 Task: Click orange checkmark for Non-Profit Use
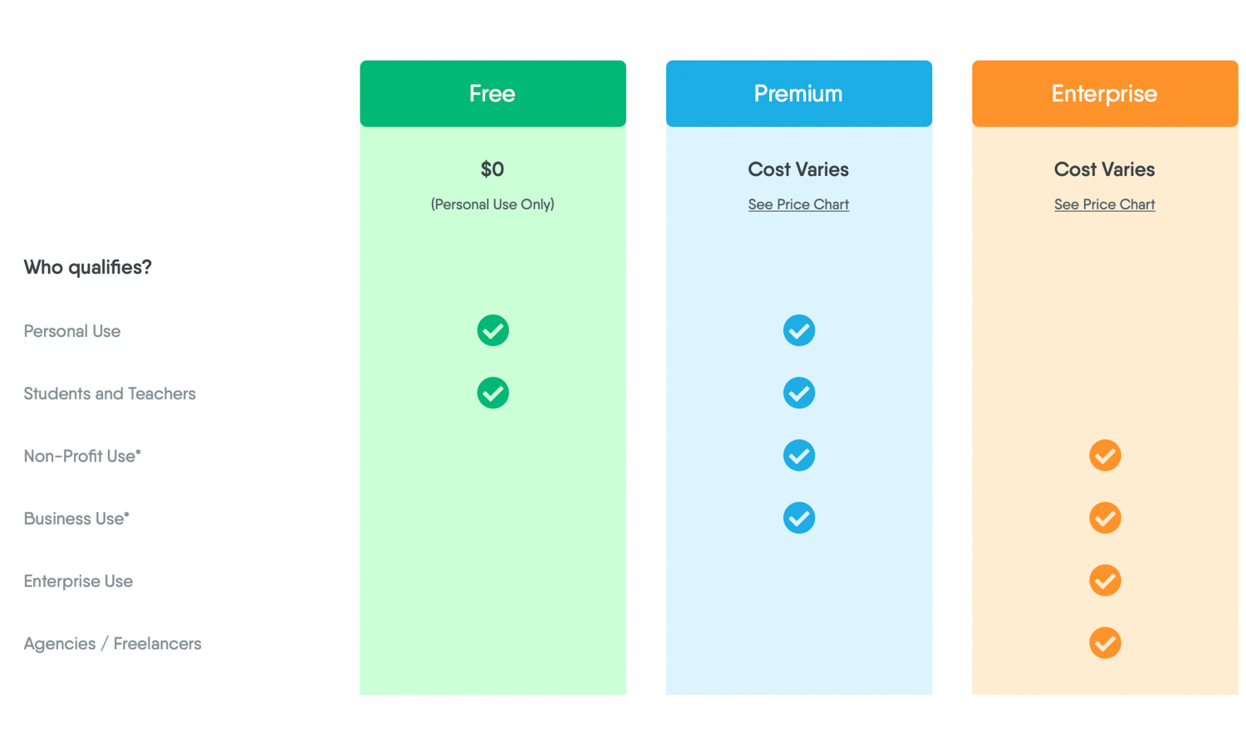click(1105, 456)
